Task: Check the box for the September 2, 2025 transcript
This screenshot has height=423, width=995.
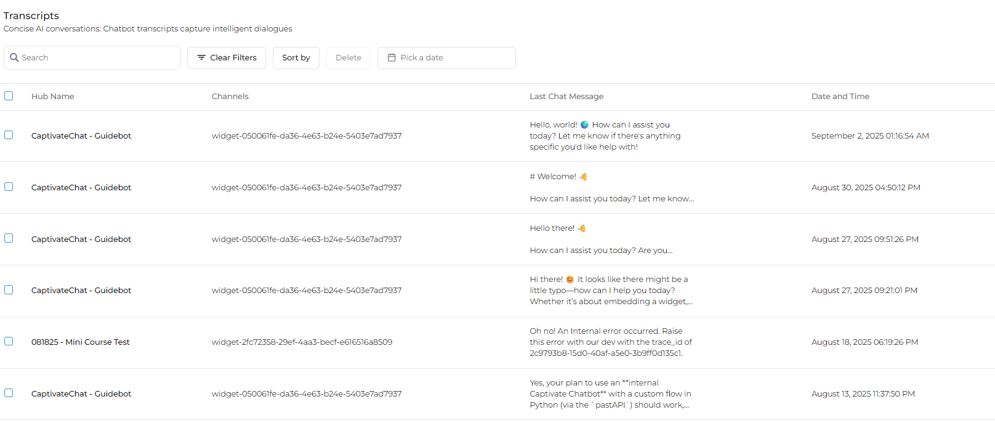Action: point(9,135)
